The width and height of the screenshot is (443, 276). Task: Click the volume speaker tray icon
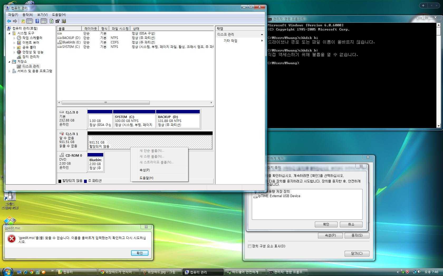(419, 272)
